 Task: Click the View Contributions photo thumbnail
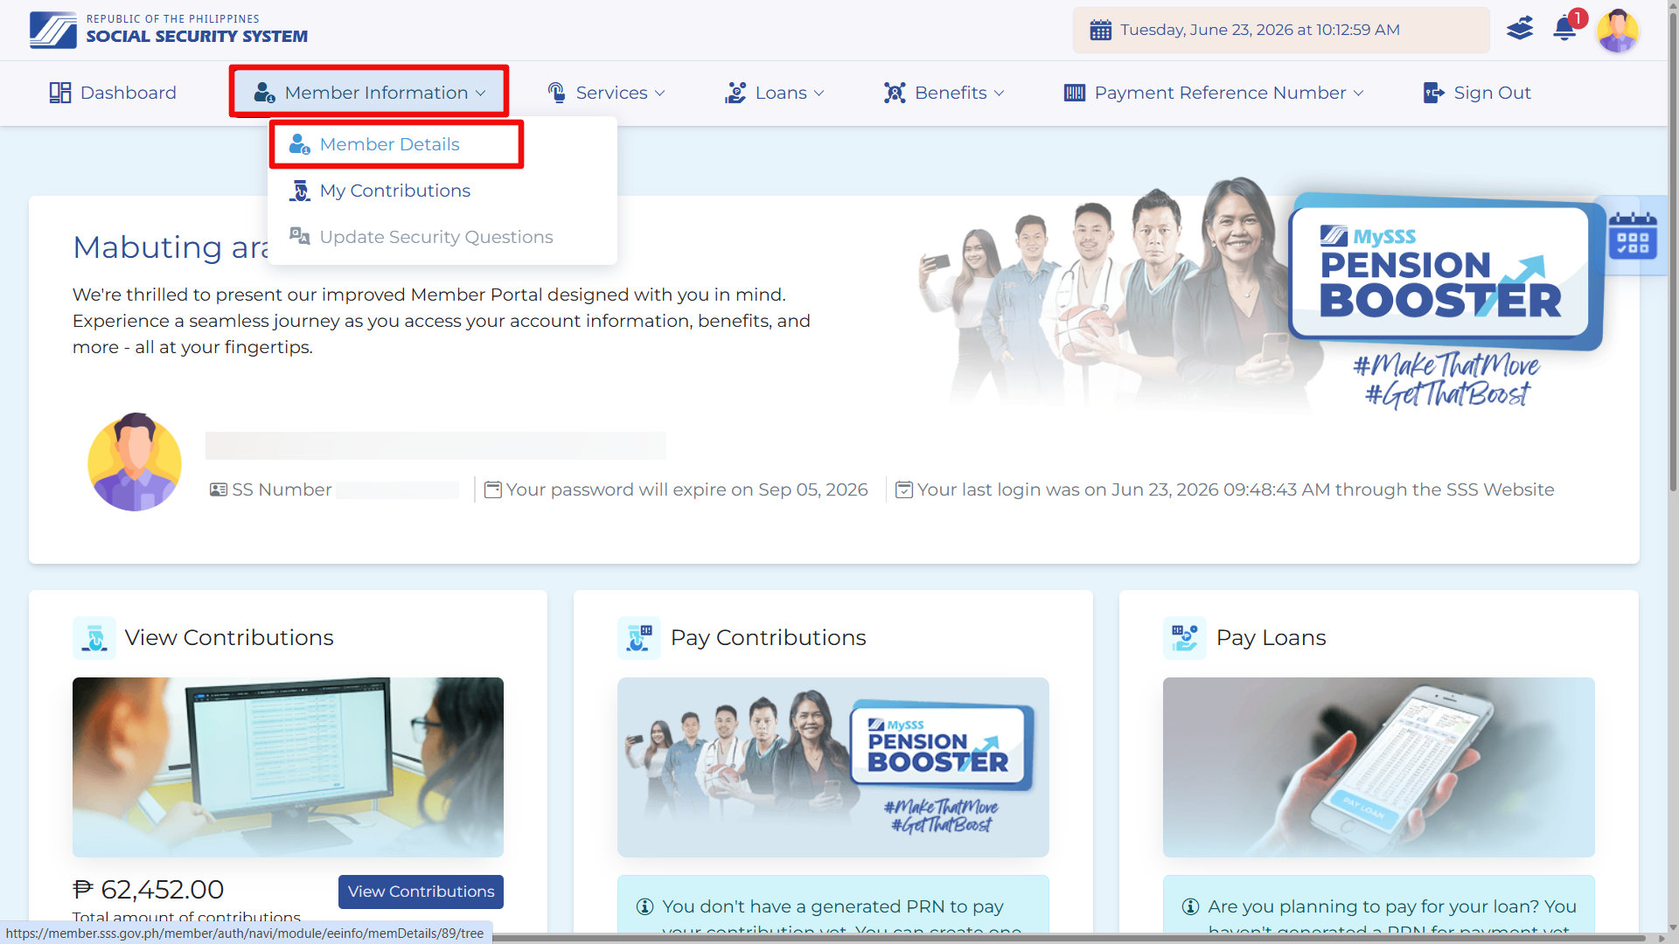tap(288, 767)
